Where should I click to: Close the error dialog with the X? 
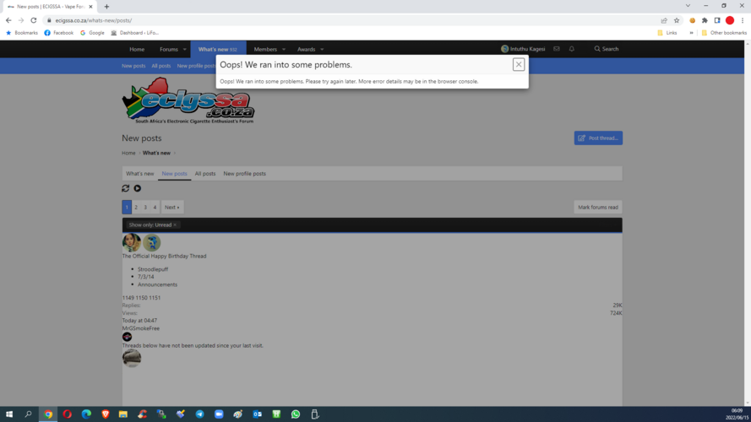tap(518, 65)
